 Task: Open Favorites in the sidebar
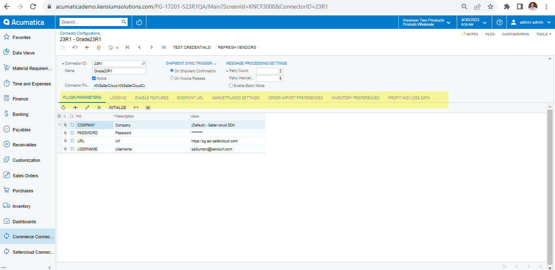pyautogui.click(x=28, y=37)
